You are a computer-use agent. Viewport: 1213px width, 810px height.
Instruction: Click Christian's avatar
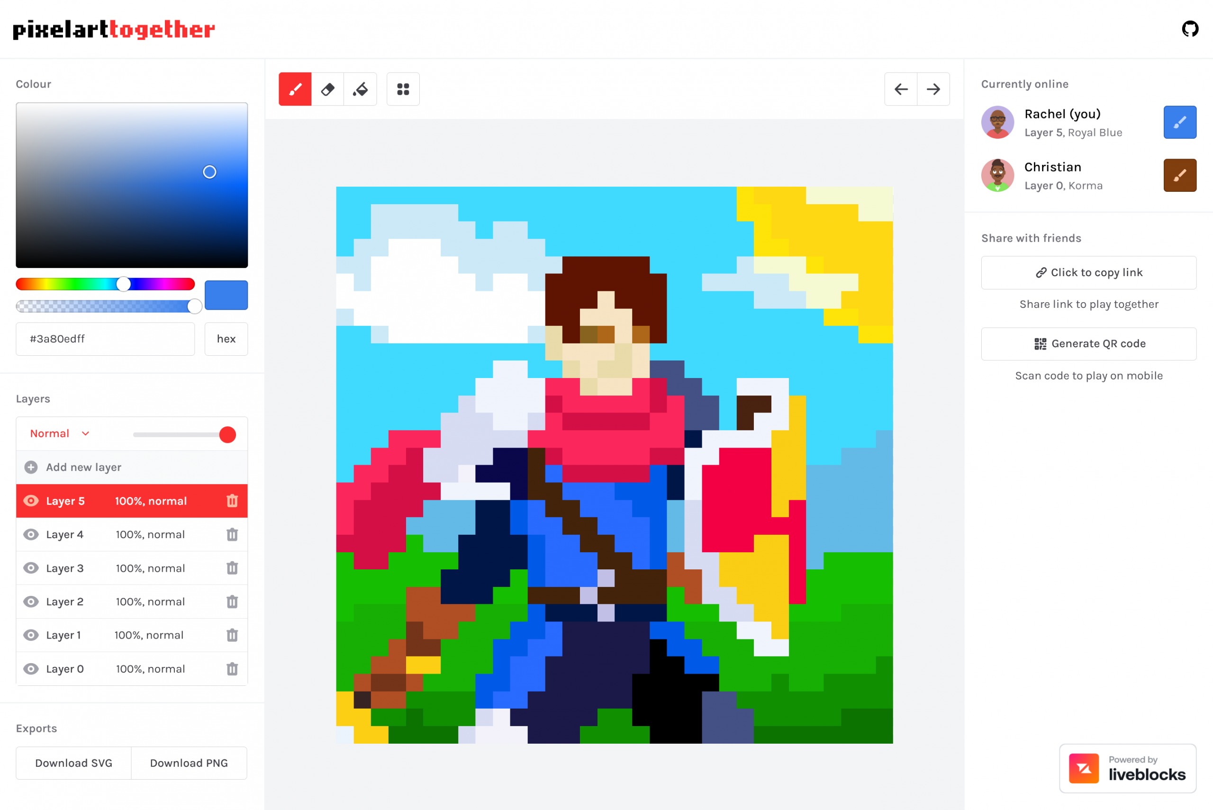[x=997, y=175]
